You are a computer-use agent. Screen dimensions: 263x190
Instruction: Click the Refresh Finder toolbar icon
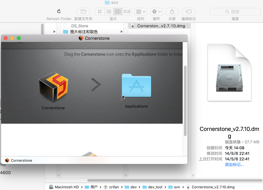point(59,12)
